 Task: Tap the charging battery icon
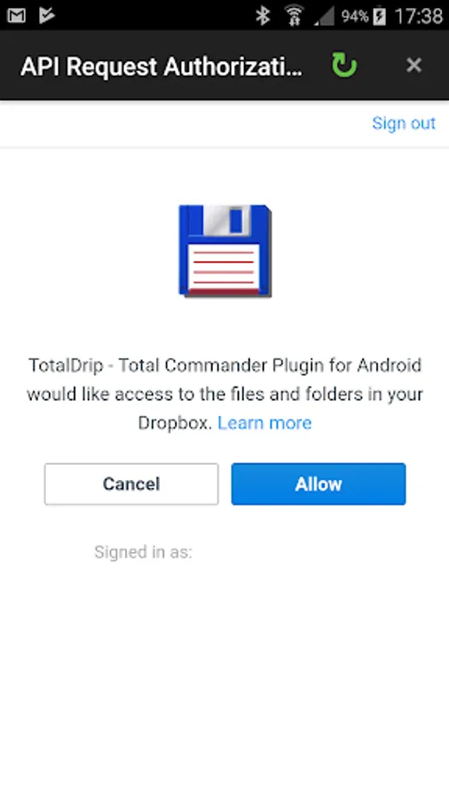point(379,16)
